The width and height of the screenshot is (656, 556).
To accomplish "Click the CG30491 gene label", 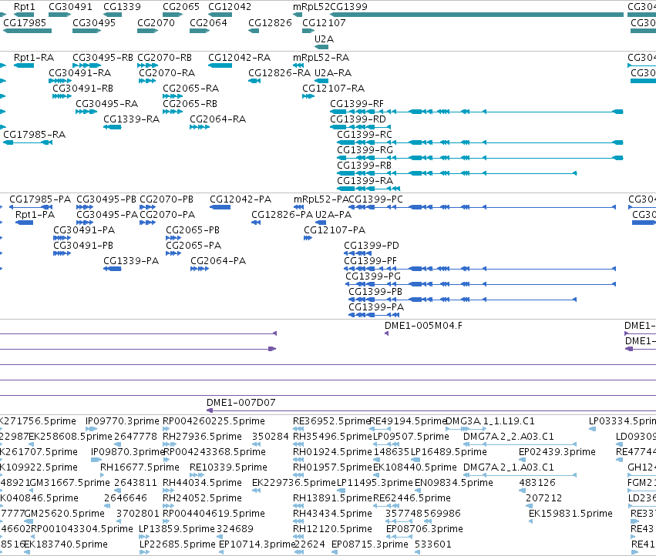I will tap(70, 7).
